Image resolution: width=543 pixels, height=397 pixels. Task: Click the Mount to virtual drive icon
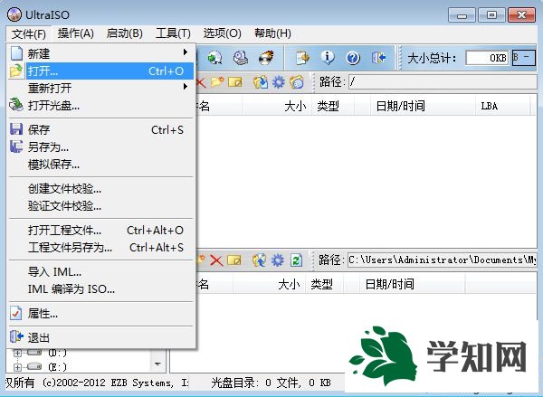pyautogui.click(x=241, y=58)
